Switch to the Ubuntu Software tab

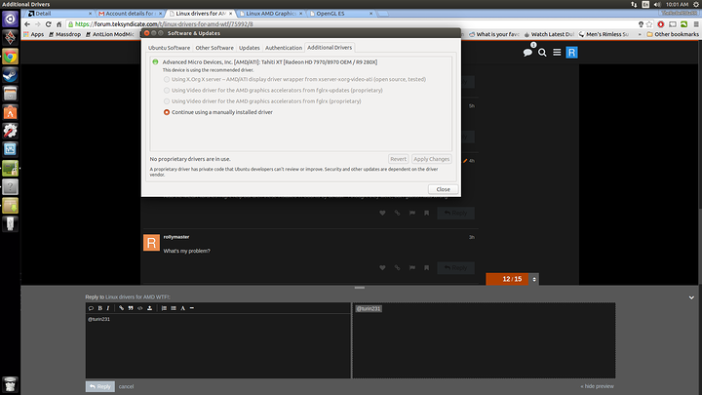click(169, 47)
